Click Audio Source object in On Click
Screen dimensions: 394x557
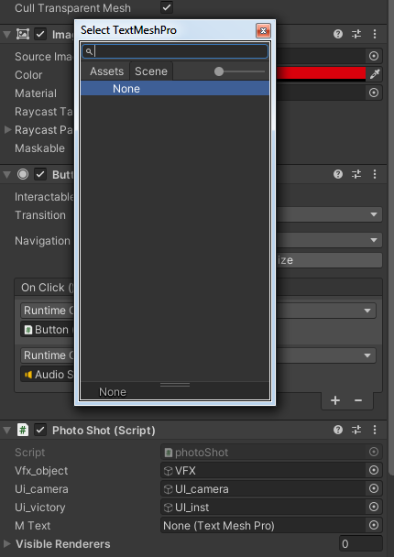(48, 375)
